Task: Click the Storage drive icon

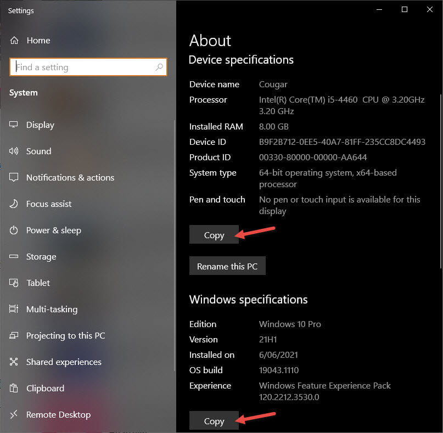Action: pos(13,256)
